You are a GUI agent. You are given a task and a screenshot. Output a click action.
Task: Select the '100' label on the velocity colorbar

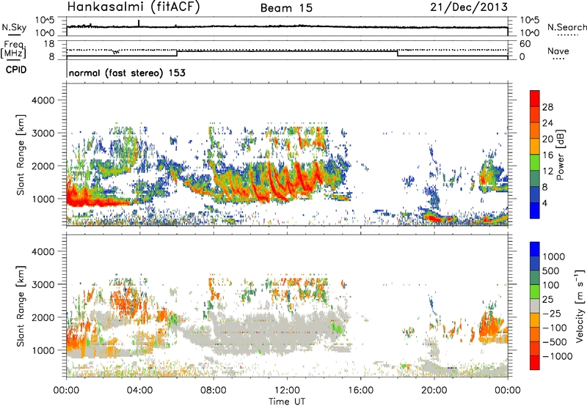click(x=551, y=285)
